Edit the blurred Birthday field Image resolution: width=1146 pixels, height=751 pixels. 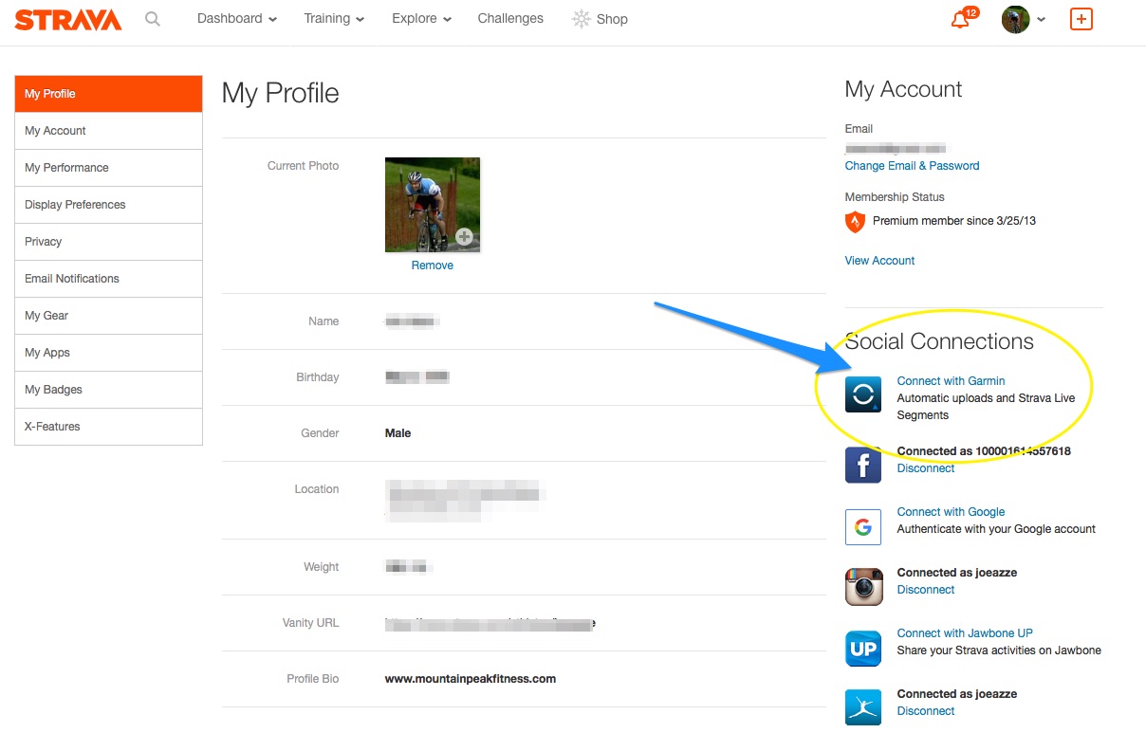[x=417, y=377]
